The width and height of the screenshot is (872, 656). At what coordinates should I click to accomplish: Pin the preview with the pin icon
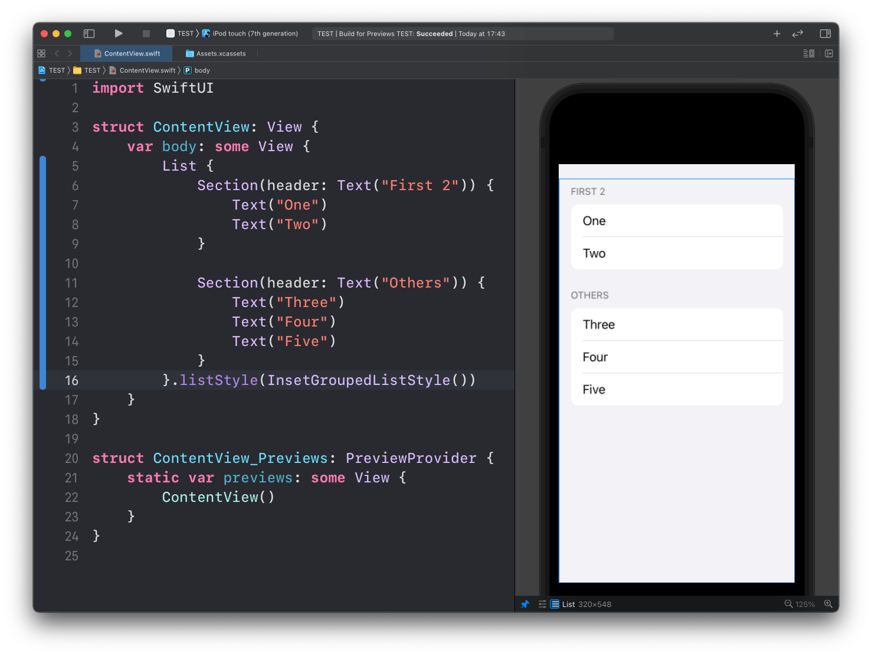[x=525, y=604]
